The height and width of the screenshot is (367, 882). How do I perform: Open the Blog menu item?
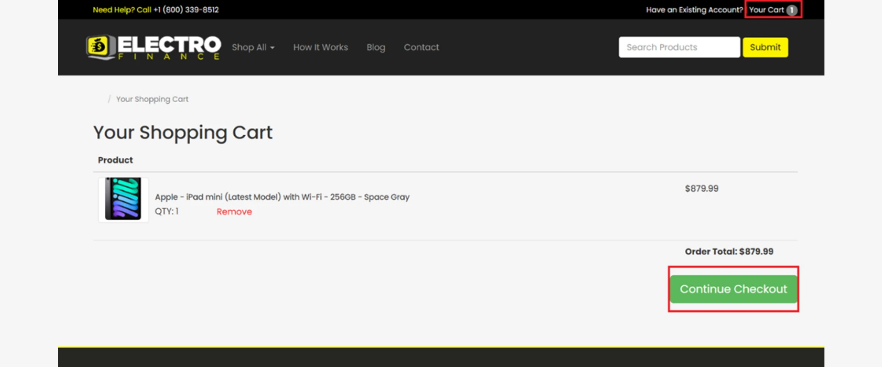click(x=376, y=47)
